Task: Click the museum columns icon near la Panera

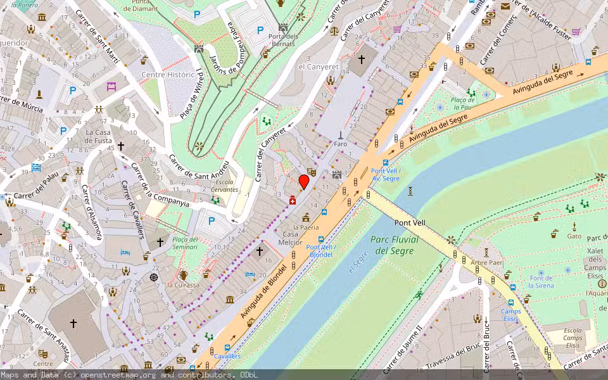Action: [x=41, y=17]
